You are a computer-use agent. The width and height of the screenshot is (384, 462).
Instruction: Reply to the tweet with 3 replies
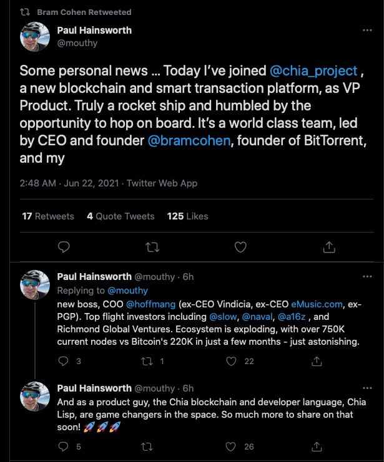click(x=63, y=361)
